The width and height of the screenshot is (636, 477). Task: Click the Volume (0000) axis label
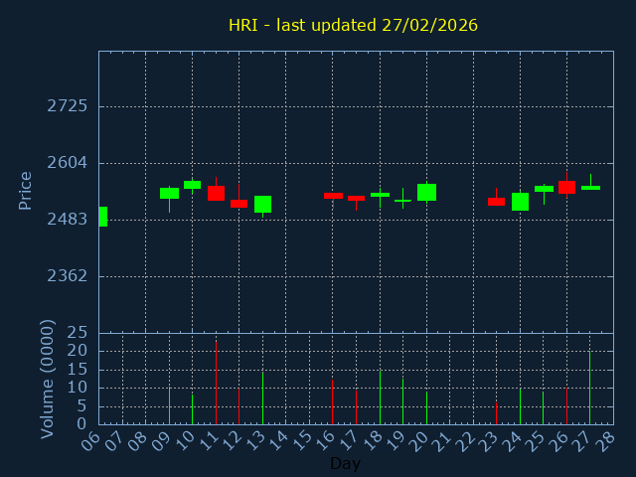[47, 379]
